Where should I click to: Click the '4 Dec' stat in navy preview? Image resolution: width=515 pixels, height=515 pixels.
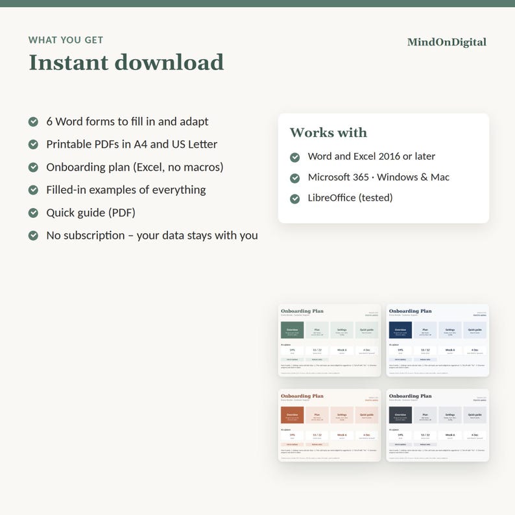click(475, 351)
